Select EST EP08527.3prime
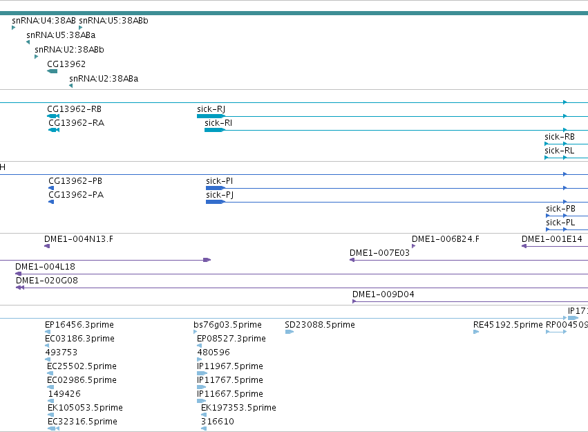 (231, 339)
